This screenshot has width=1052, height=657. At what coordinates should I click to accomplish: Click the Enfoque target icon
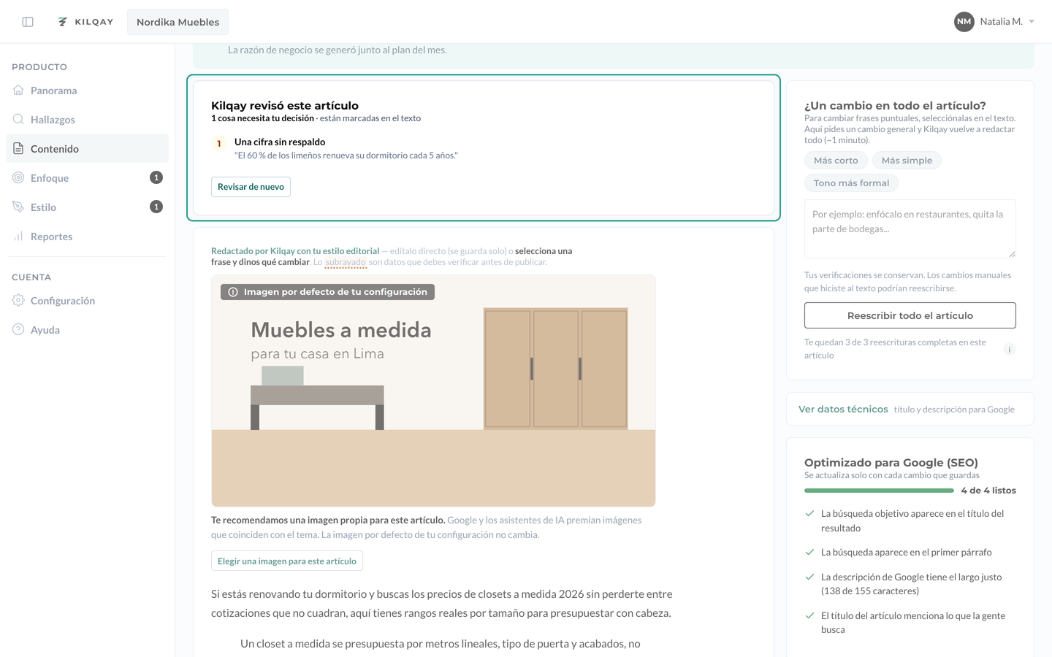(x=18, y=178)
